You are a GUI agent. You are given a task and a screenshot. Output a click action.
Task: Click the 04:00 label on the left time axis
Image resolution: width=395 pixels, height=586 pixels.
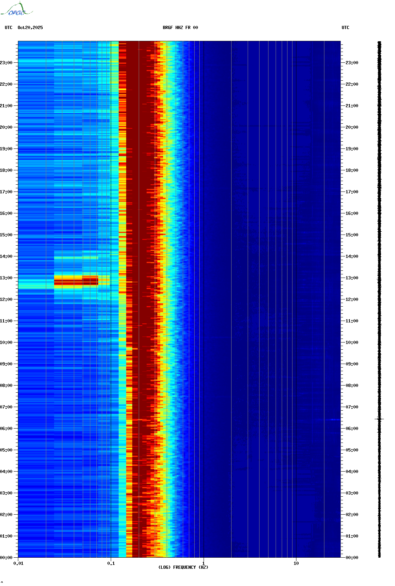point(6,472)
